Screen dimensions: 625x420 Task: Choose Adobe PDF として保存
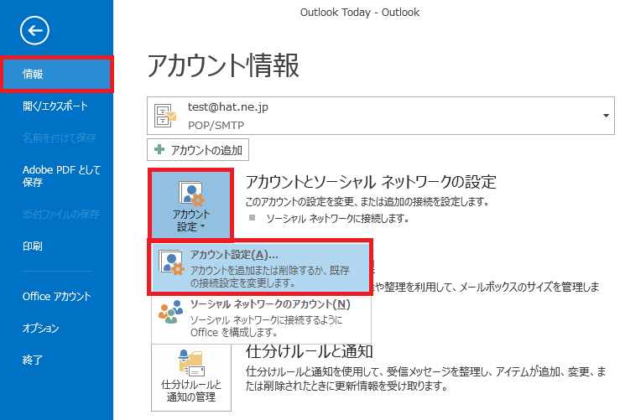click(x=61, y=176)
